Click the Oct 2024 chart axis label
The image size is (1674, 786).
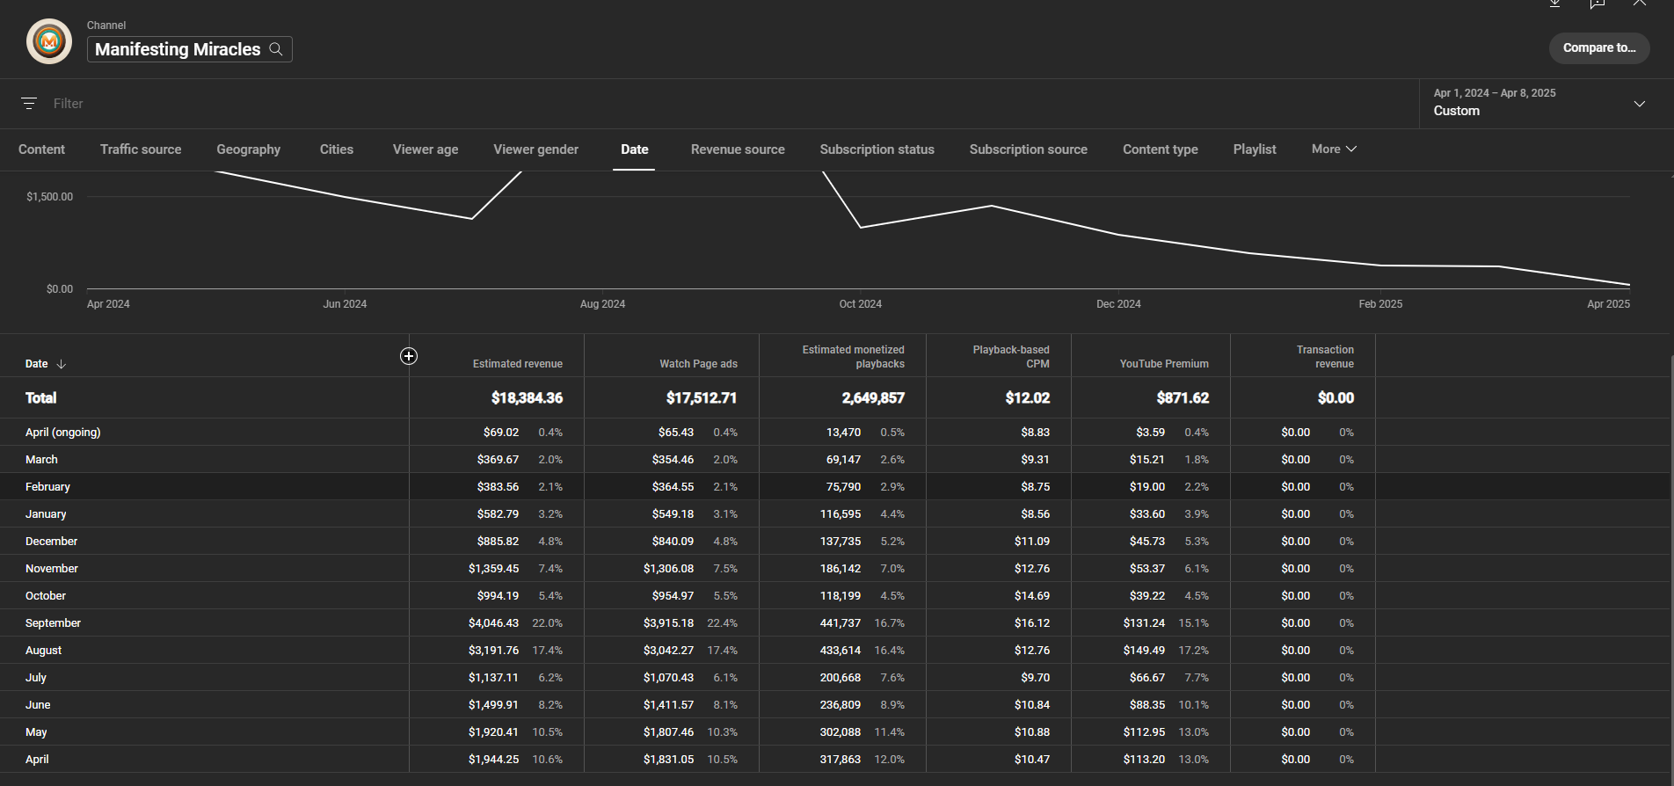click(860, 304)
